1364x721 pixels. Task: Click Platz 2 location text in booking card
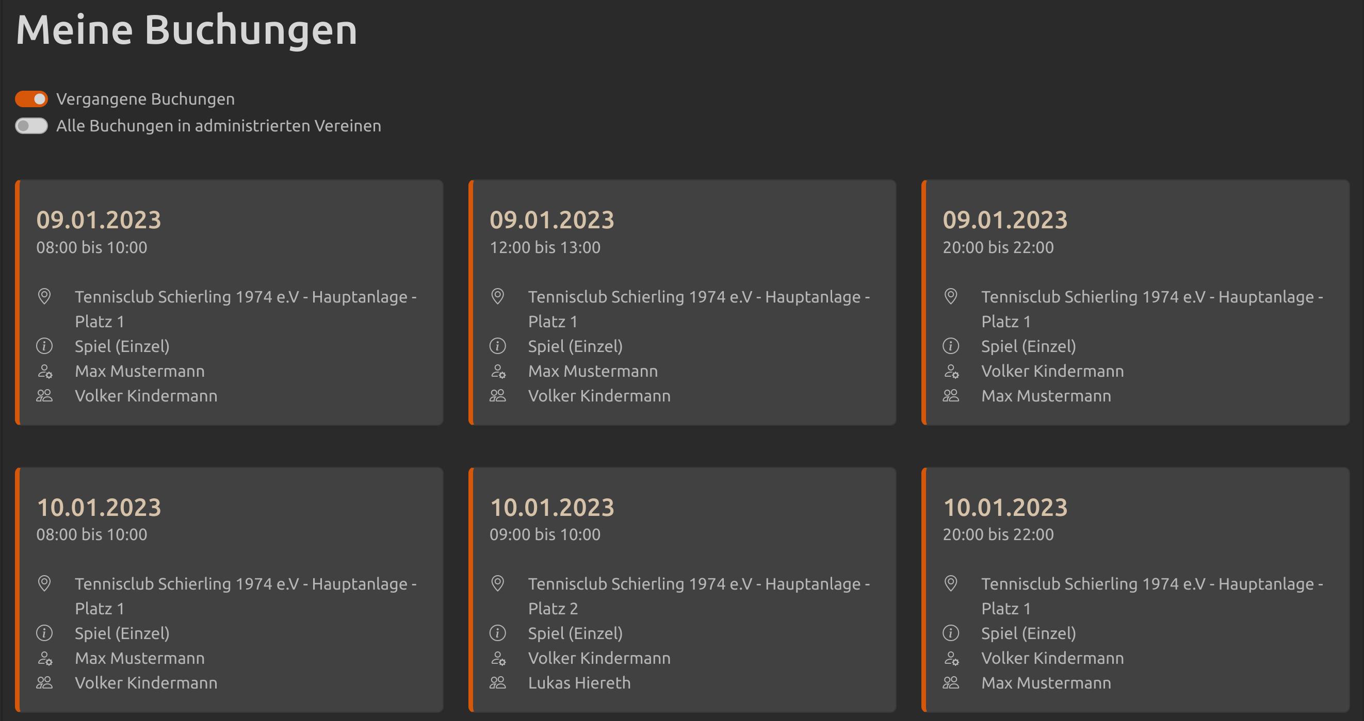point(553,608)
